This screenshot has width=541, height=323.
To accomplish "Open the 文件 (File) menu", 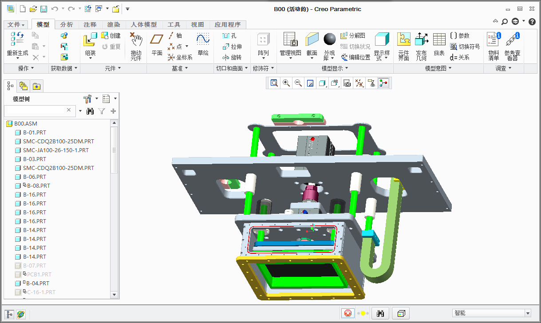I will (16, 25).
